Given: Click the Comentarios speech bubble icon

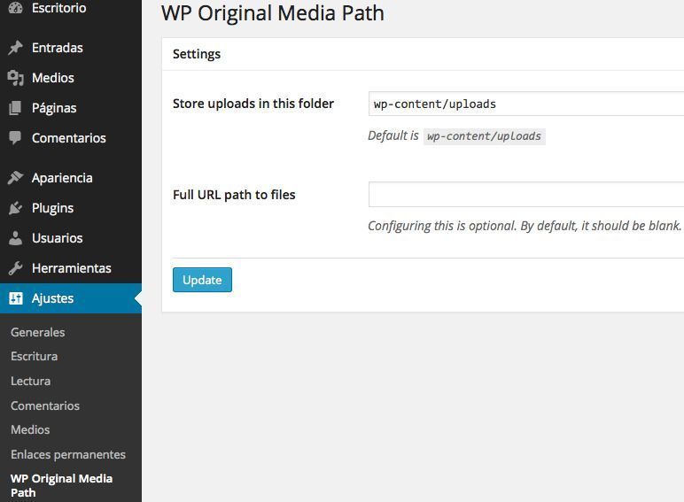Looking at the screenshot, I should [15, 138].
